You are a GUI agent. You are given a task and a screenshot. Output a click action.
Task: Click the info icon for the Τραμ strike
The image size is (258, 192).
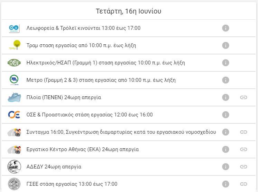tap(225, 45)
